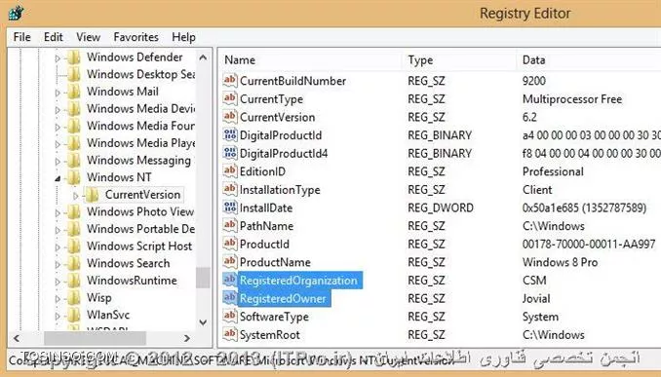Image resolution: width=661 pixels, height=377 pixels.
Task: Expand the CurrentVersion subkey node
Action: point(75,196)
